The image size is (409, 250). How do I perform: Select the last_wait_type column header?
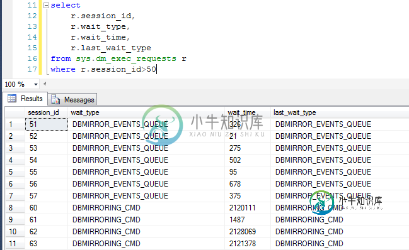point(340,112)
